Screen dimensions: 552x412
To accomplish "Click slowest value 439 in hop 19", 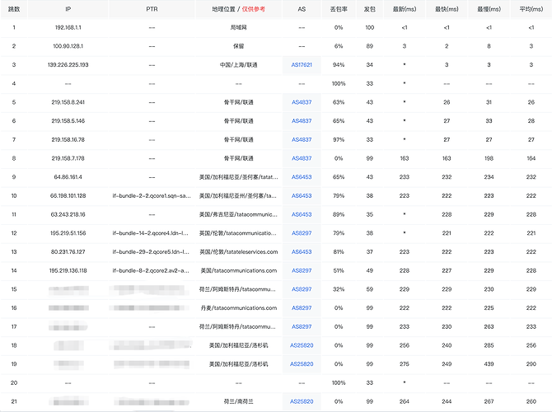I will (x=489, y=363).
